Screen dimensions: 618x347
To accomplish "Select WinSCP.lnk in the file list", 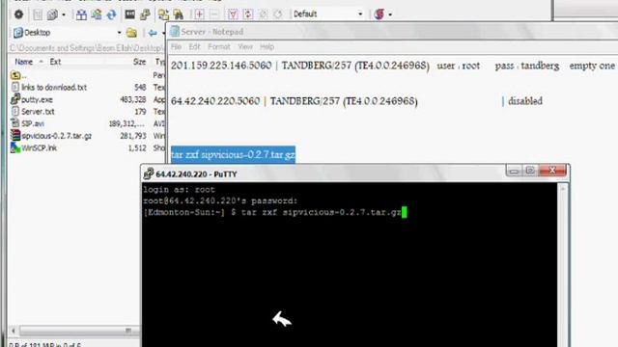I will (39, 147).
